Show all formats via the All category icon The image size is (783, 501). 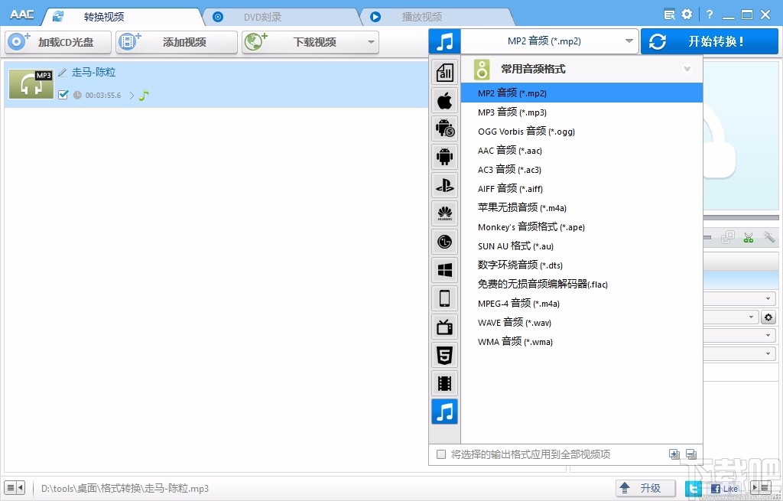pos(444,72)
